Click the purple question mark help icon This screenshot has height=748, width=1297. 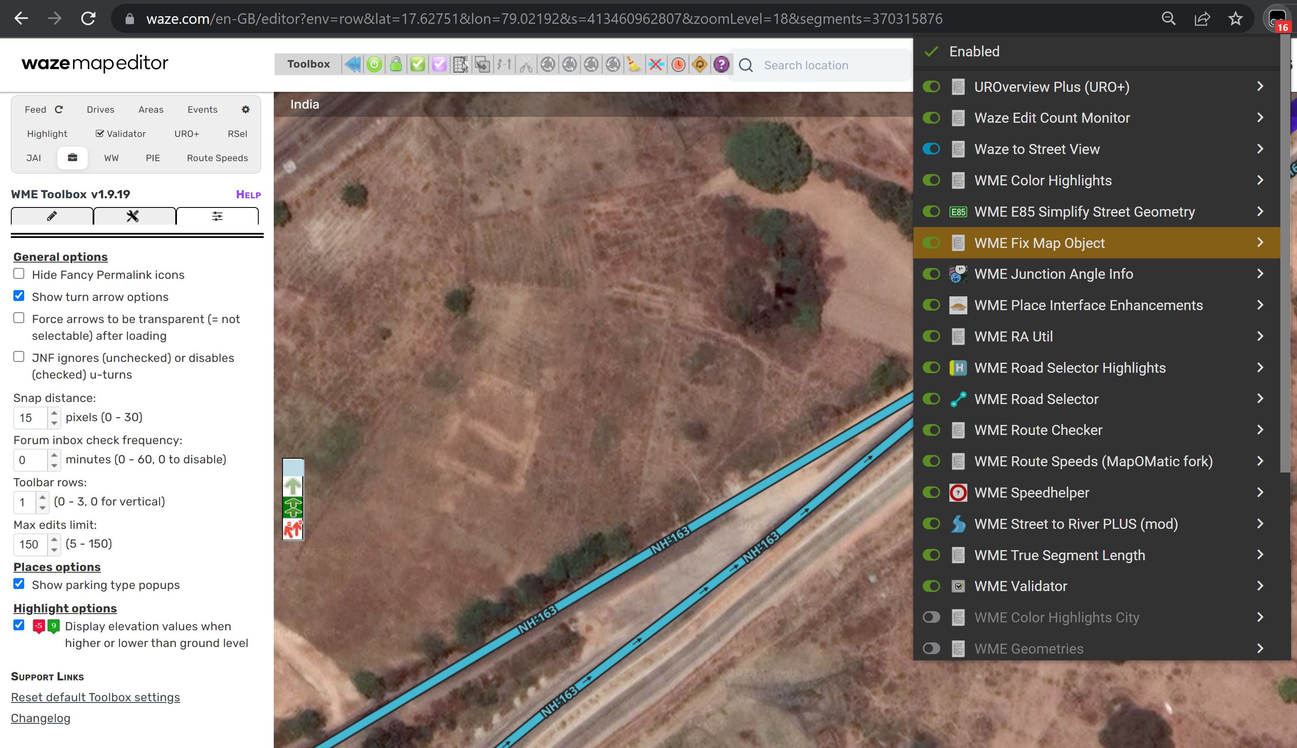[x=721, y=64]
